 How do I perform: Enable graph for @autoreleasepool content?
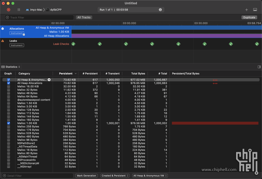(9, 100)
